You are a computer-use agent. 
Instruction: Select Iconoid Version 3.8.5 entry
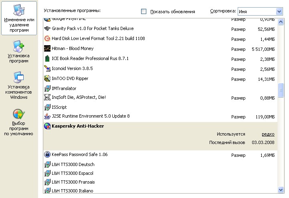point(160,68)
